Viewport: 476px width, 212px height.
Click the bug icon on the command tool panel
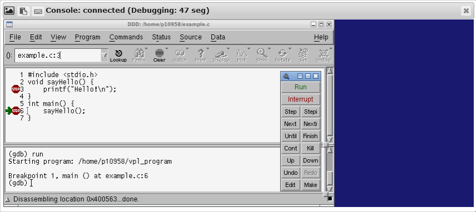pyautogui.click(x=286, y=76)
